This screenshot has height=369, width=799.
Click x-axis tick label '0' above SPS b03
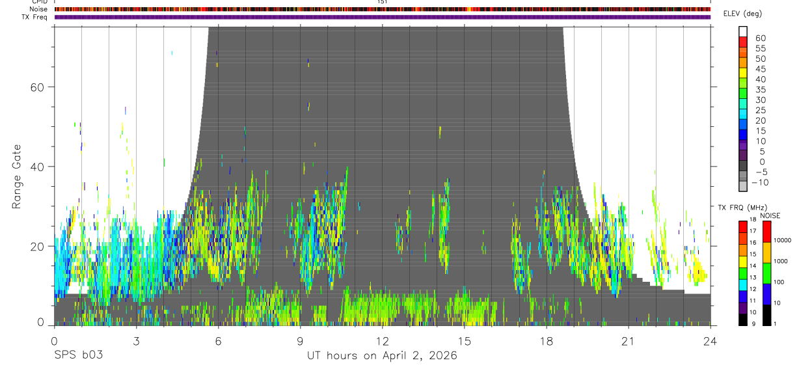point(54,341)
